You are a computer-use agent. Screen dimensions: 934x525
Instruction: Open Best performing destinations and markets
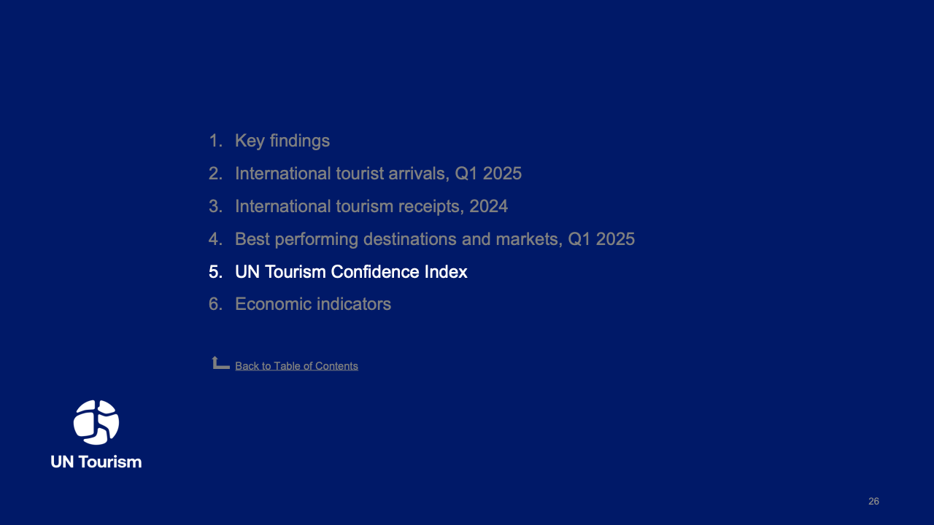click(x=434, y=239)
